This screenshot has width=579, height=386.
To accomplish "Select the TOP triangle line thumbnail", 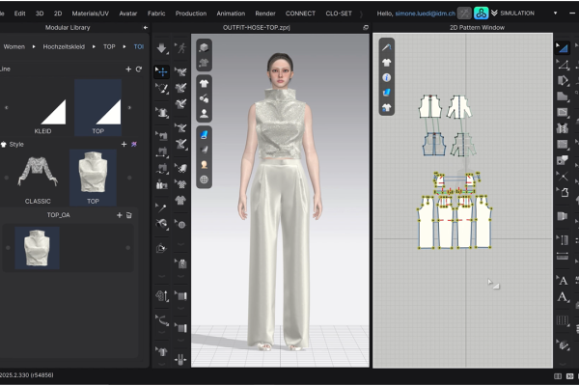I will click(97, 107).
